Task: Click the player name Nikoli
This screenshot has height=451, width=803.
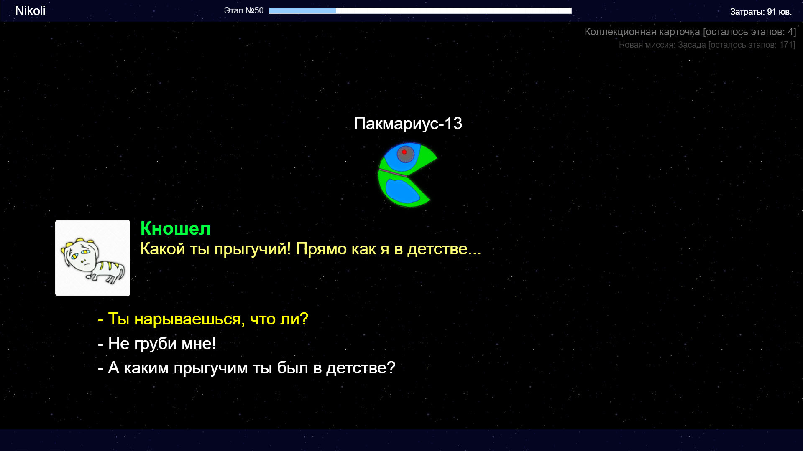Action: pyautogui.click(x=30, y=11)
